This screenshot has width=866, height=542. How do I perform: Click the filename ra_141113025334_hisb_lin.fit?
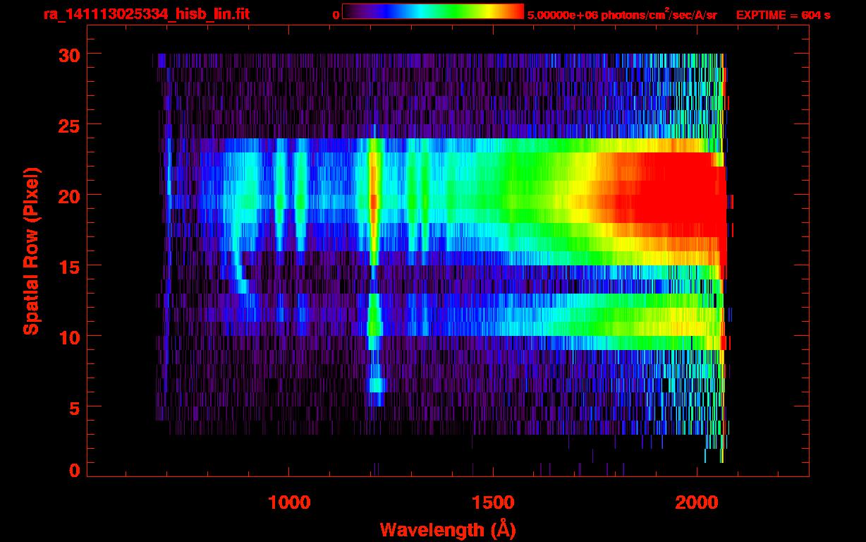coord(146,14)
